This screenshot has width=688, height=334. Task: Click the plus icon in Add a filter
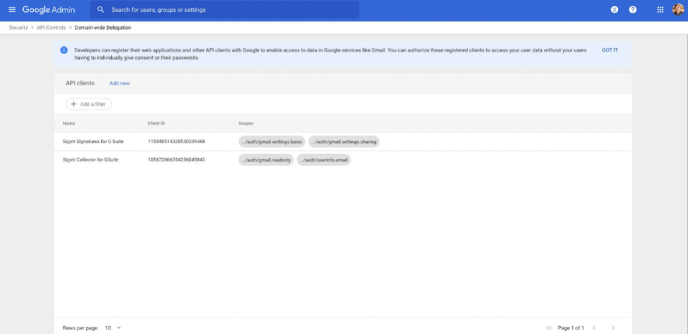coord(73,104)
